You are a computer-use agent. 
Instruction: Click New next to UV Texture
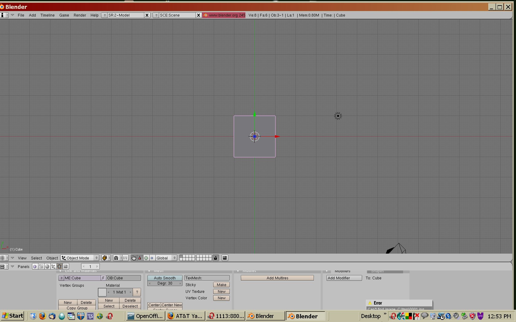221,292
